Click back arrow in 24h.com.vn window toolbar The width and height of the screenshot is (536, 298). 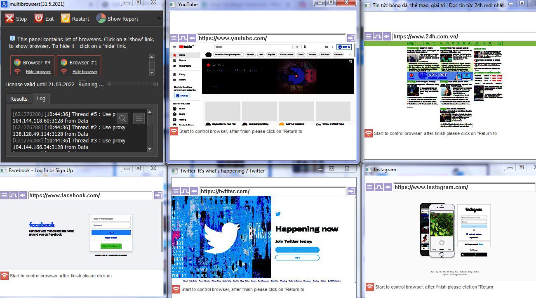pyautogui.click(x=386, y=36)
